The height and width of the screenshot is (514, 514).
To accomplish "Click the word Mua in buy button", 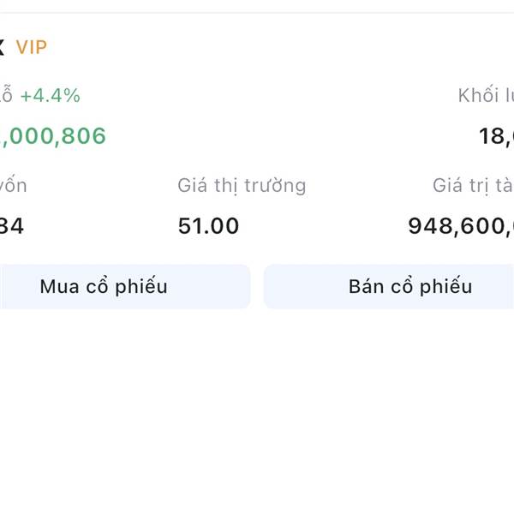I will click(59, 286).
